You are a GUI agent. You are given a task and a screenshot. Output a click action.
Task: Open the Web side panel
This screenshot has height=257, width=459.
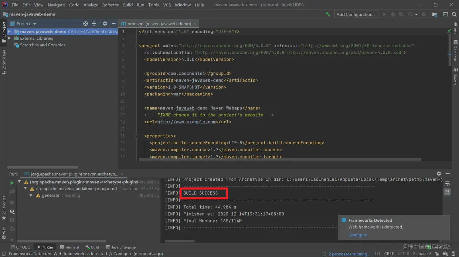(4, 233)
